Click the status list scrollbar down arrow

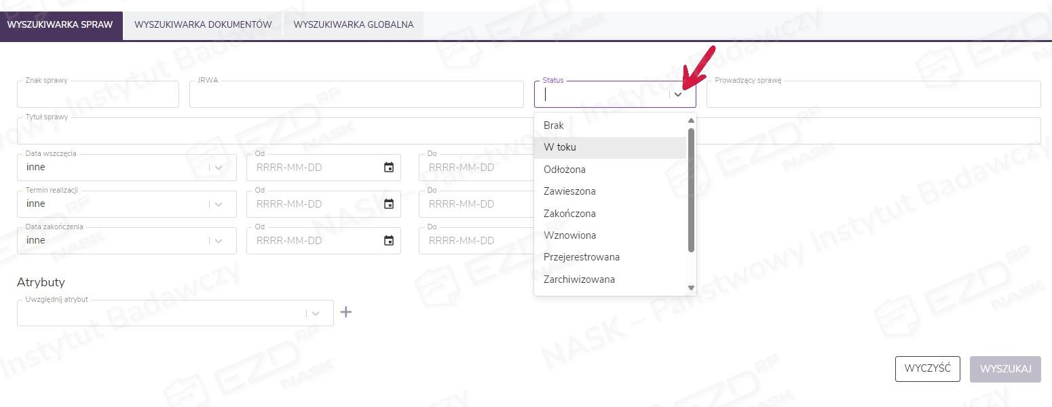(691, 288)
